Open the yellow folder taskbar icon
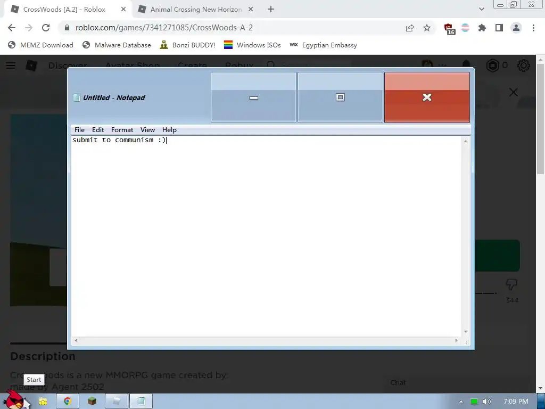Viewport: 545px width, 409px height. coord(43,402)
